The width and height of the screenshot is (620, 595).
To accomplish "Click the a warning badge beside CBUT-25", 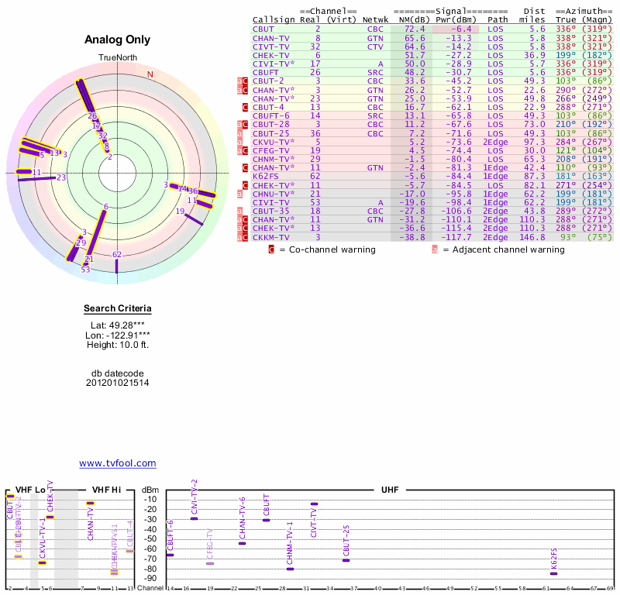I will coord(239,133).
